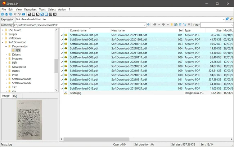Open the Back history dropdown arrow
This screenshot has width=234, height=147.
(x=159, y=25)
